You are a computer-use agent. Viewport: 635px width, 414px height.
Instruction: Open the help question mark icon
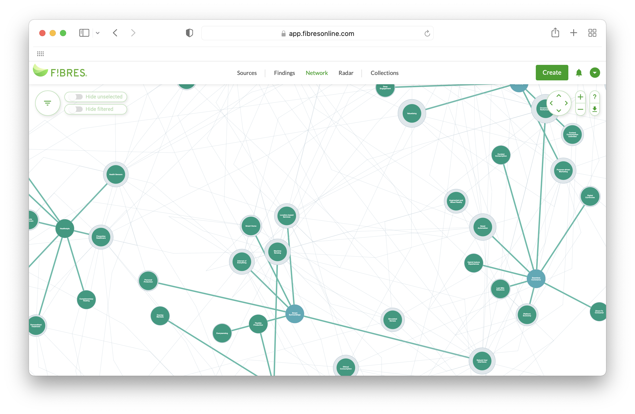(594, 97)
